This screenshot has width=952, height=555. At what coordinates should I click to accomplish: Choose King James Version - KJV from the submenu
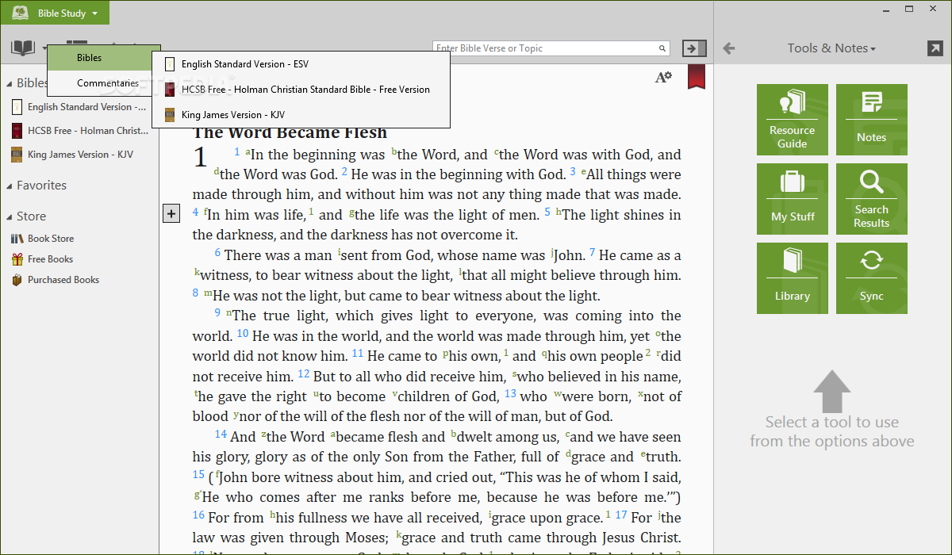click(301, 115)
